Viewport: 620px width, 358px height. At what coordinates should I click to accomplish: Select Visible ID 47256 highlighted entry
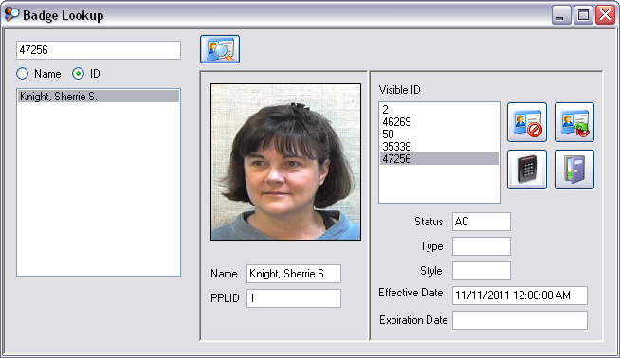click(x=439, y=159)
